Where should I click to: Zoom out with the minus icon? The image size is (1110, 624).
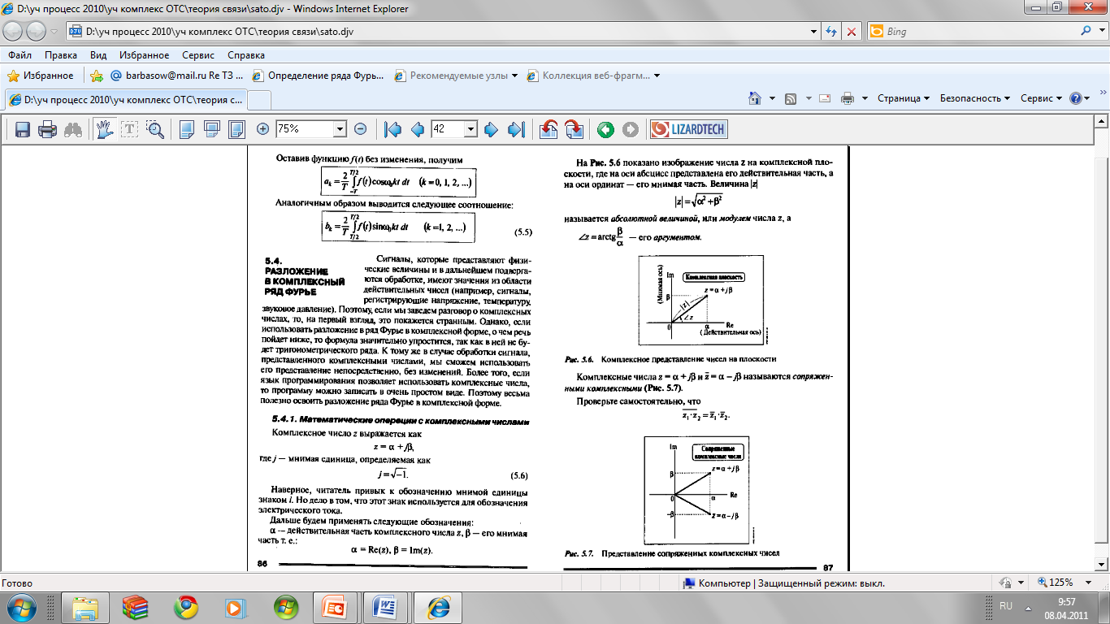pos(361,129)
